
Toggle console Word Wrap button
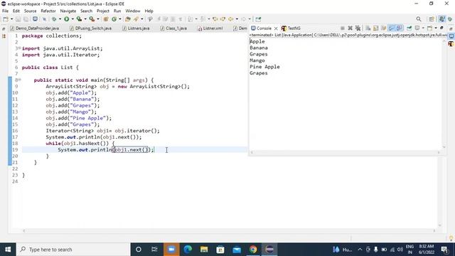coord(384,28)
